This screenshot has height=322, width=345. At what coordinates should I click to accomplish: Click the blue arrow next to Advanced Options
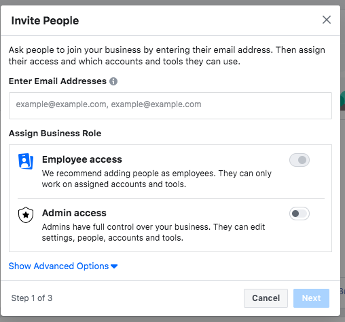click(114, 266)
